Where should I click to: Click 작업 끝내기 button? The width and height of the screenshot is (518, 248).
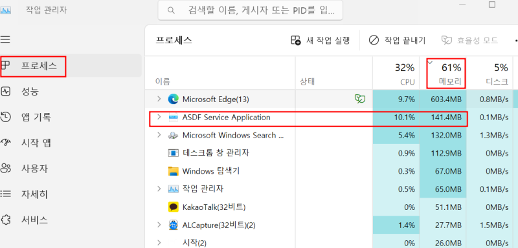click(397, 41)
